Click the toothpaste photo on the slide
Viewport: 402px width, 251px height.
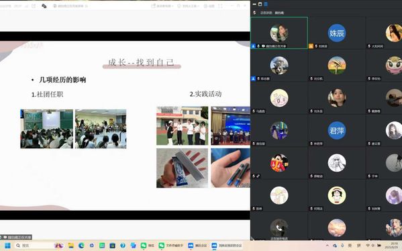tap(182, 168)
